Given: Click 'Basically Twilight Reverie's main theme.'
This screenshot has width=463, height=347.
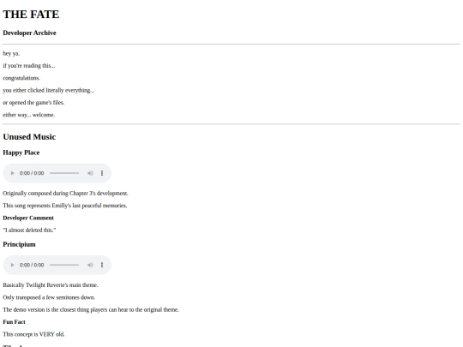Looking at the screenshot, I should pos(51,285).
